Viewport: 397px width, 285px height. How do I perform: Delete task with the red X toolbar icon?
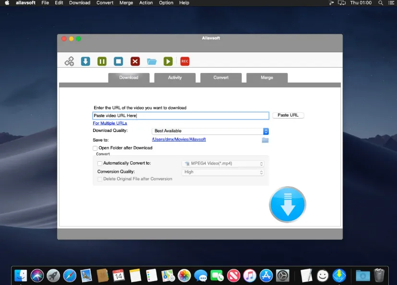(135, 61)
